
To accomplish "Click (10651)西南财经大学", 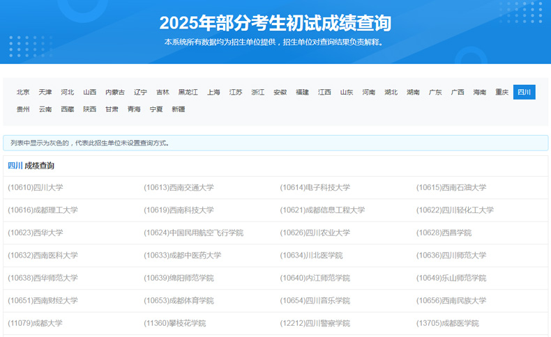I will 43,301.
